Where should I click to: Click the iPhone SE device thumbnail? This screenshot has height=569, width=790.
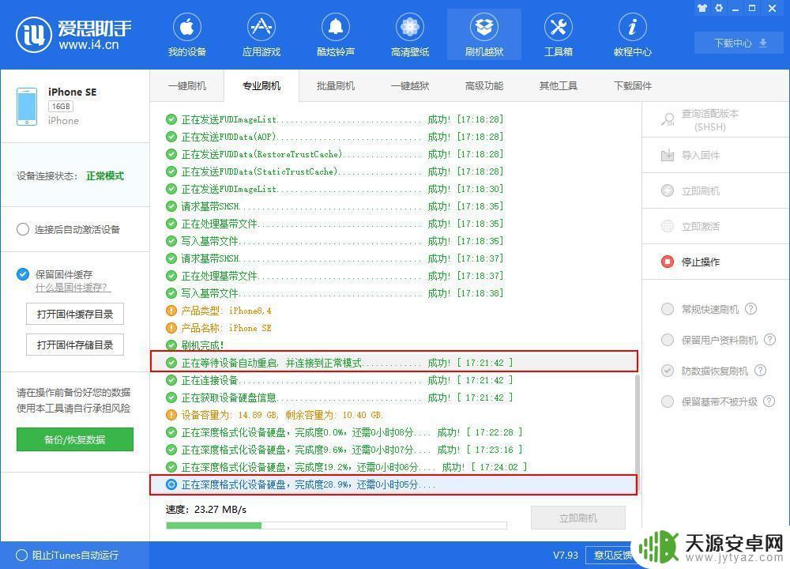click(x=27, y=107)
